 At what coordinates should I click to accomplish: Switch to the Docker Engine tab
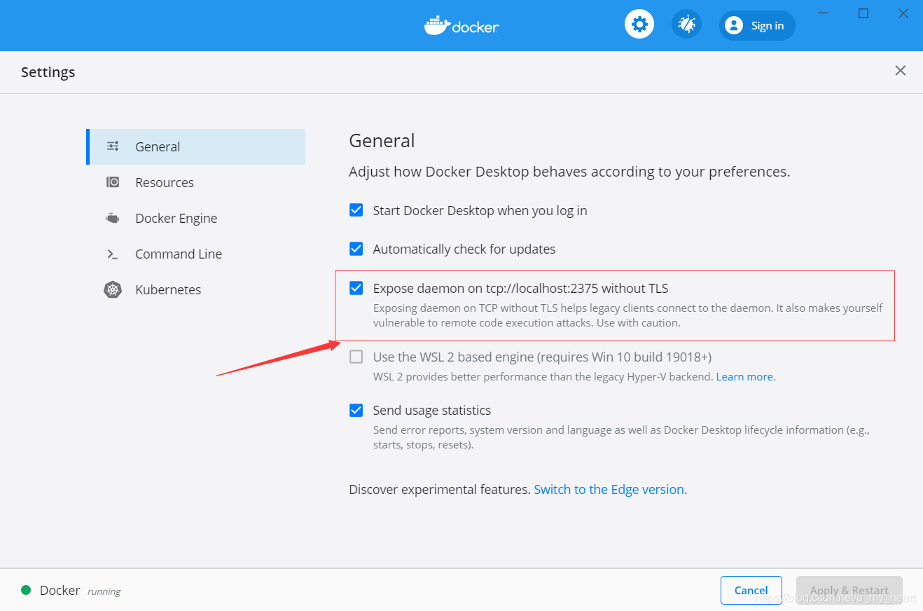click(195, 218)
